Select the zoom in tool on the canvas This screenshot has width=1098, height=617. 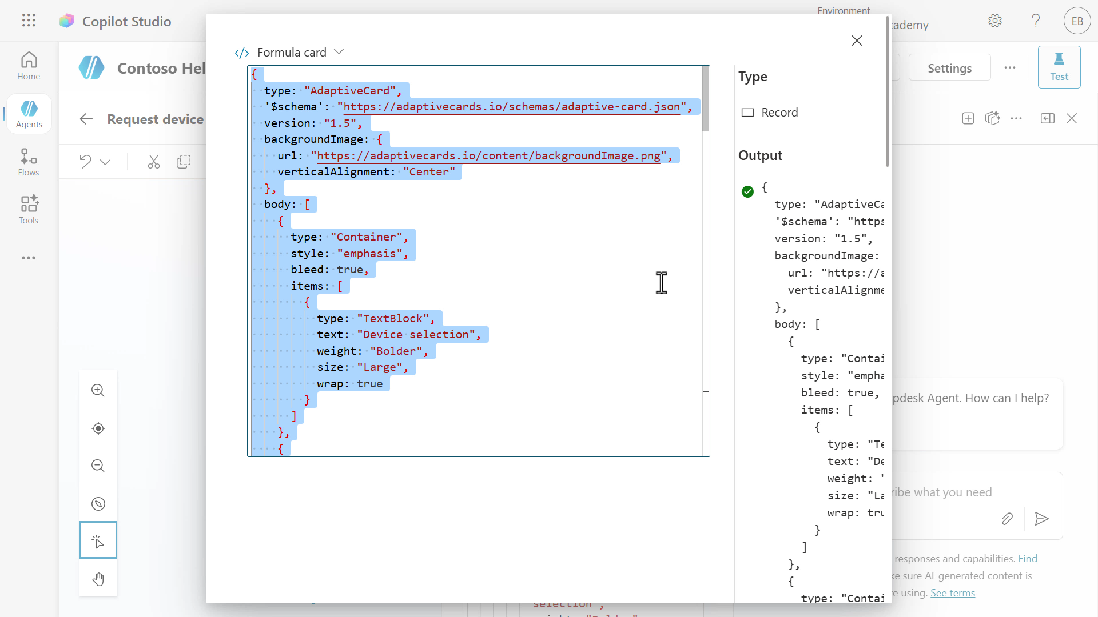click(98, 390)
